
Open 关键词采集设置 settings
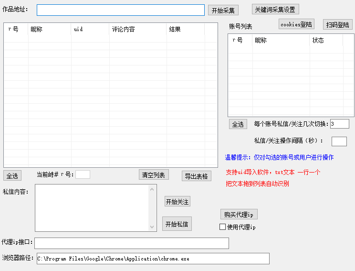(275, 10)
